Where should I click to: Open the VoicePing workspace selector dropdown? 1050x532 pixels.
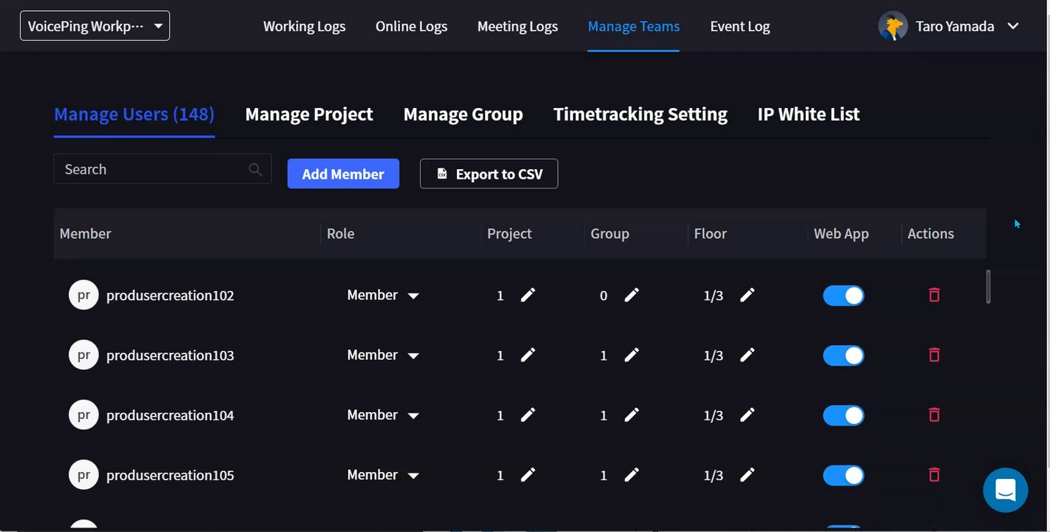[x=95, y=26]
